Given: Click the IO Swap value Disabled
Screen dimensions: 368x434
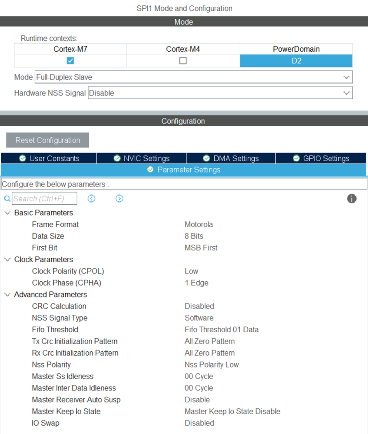Looking at the screenshot, I should pos(199,423).
